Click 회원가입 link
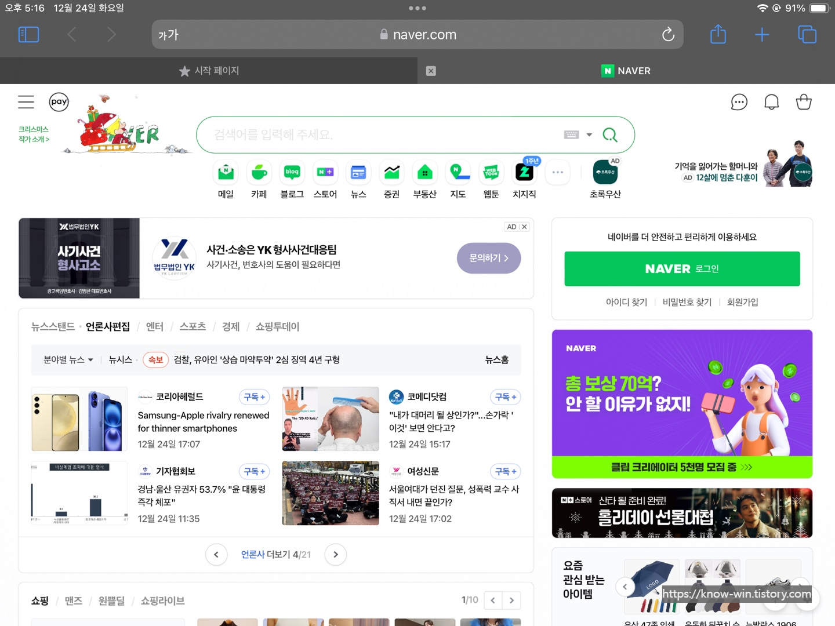 click(743, 303)
